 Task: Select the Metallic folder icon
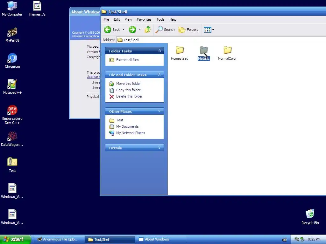[204, 50]
